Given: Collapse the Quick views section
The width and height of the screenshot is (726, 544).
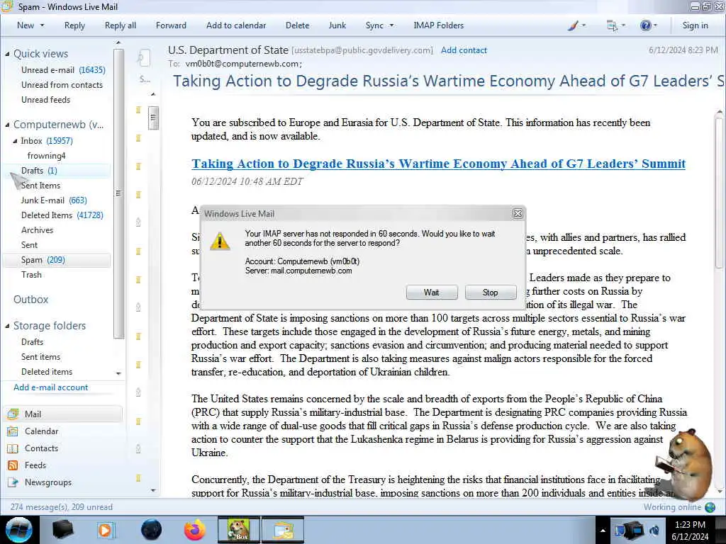Looking at the screenshot, I should click(7, 54).
